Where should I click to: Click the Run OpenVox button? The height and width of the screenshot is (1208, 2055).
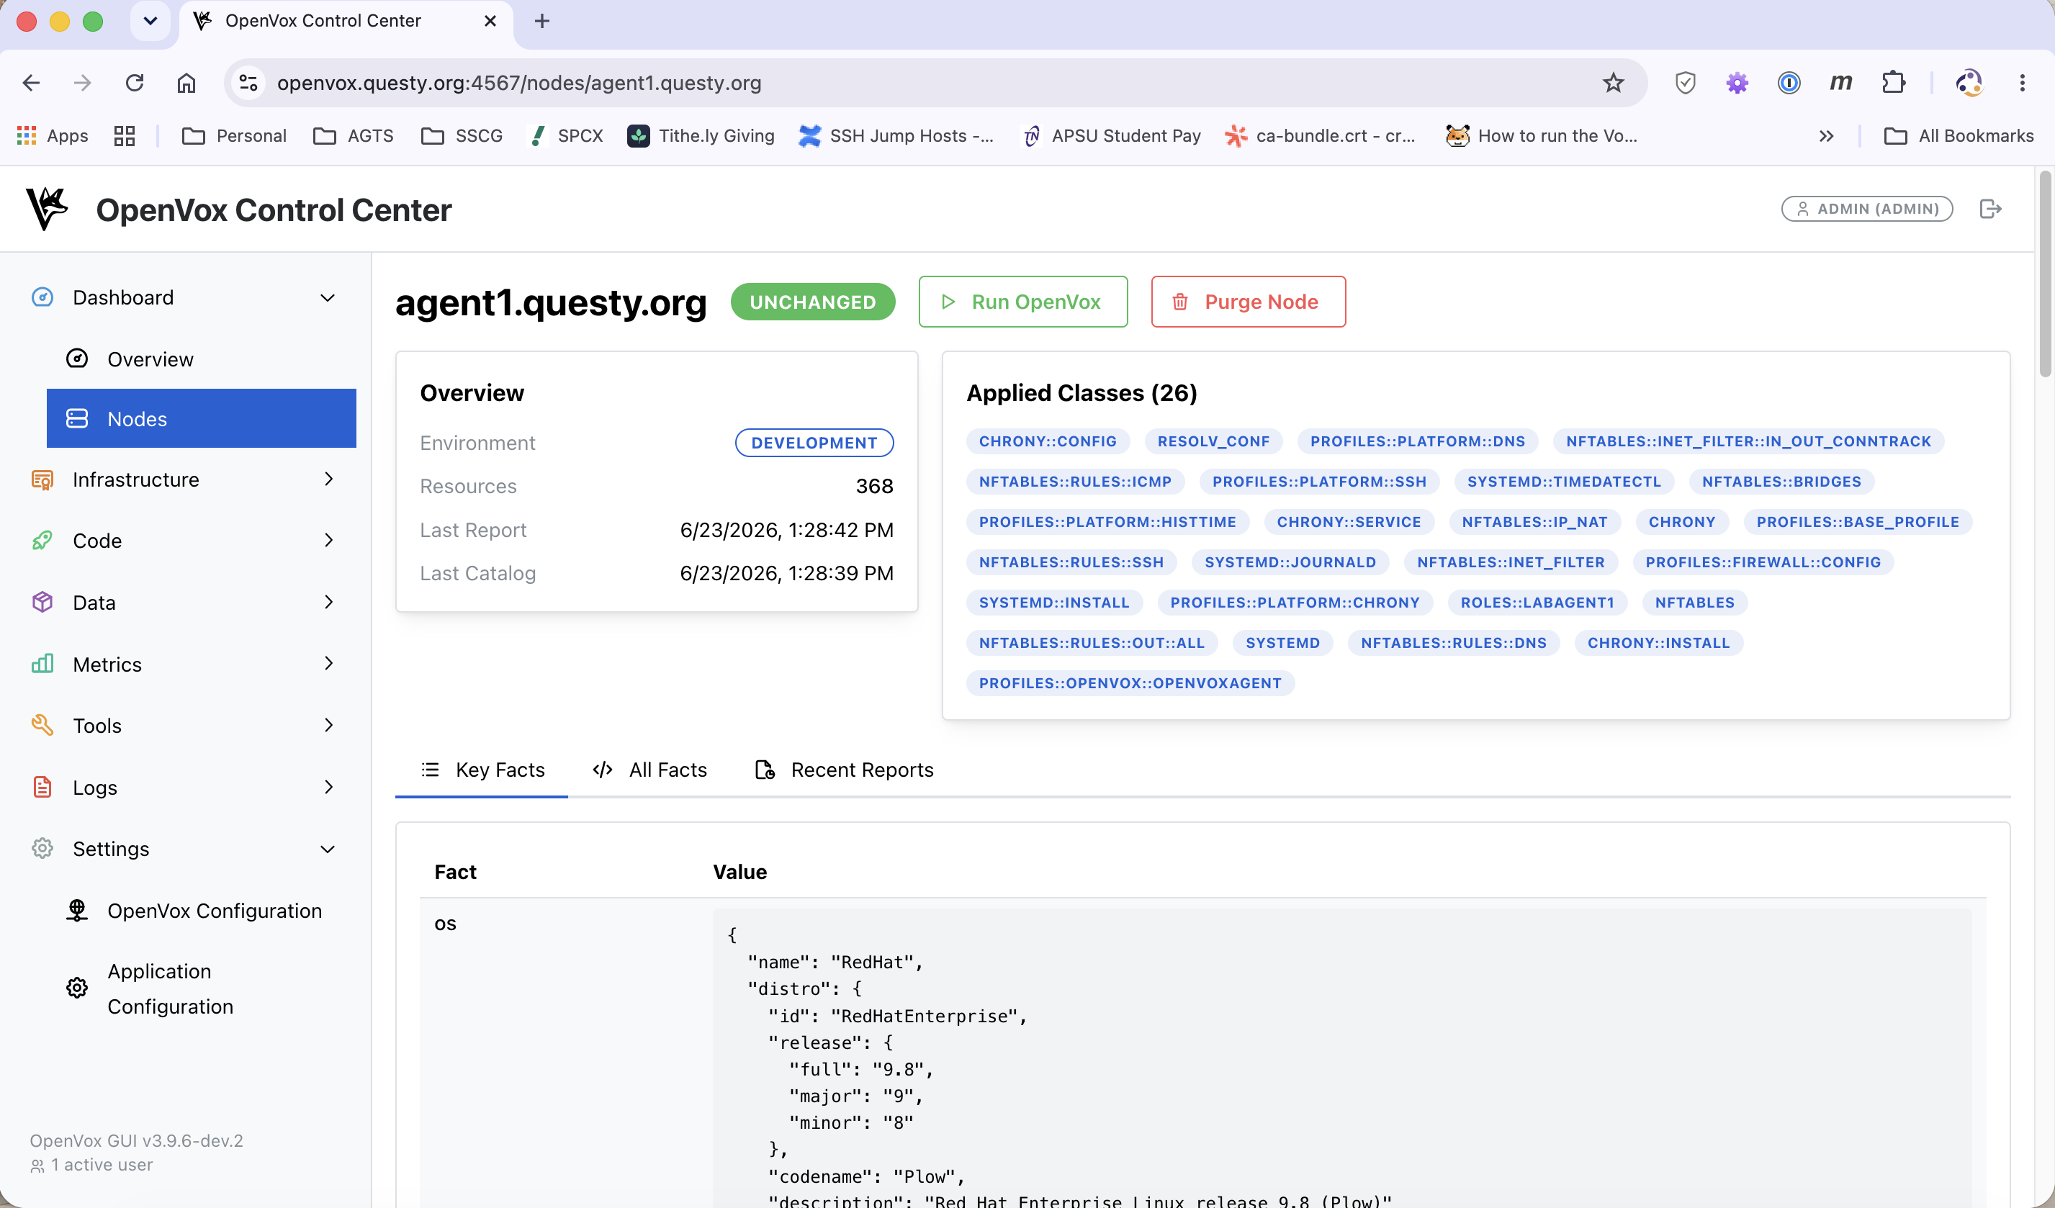pos(1022,302)
